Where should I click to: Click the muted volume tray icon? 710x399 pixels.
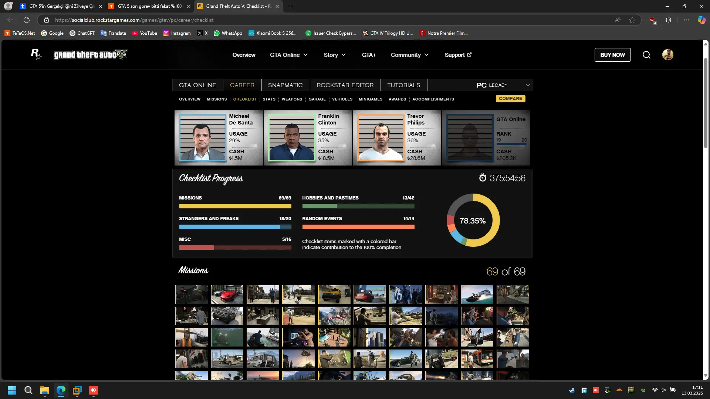pos(663,390)
